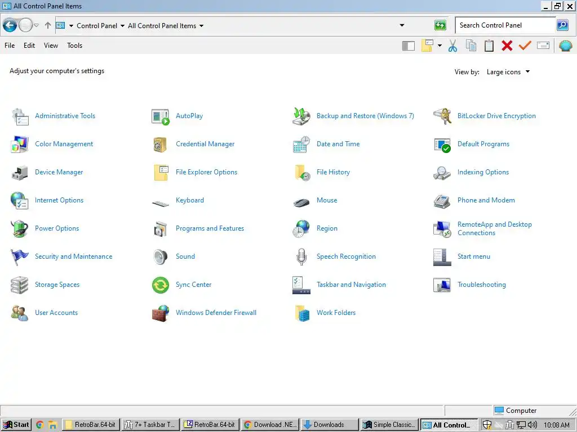
Task: Open the File History icon
Action: coord(301,172)
